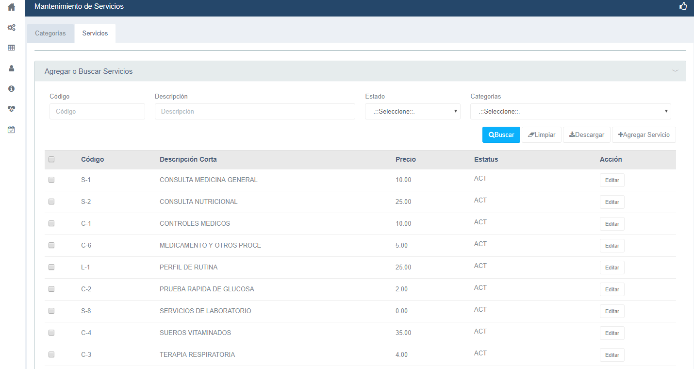Check the box for row C-3
The image size is (694, 369).
point(51,354)
